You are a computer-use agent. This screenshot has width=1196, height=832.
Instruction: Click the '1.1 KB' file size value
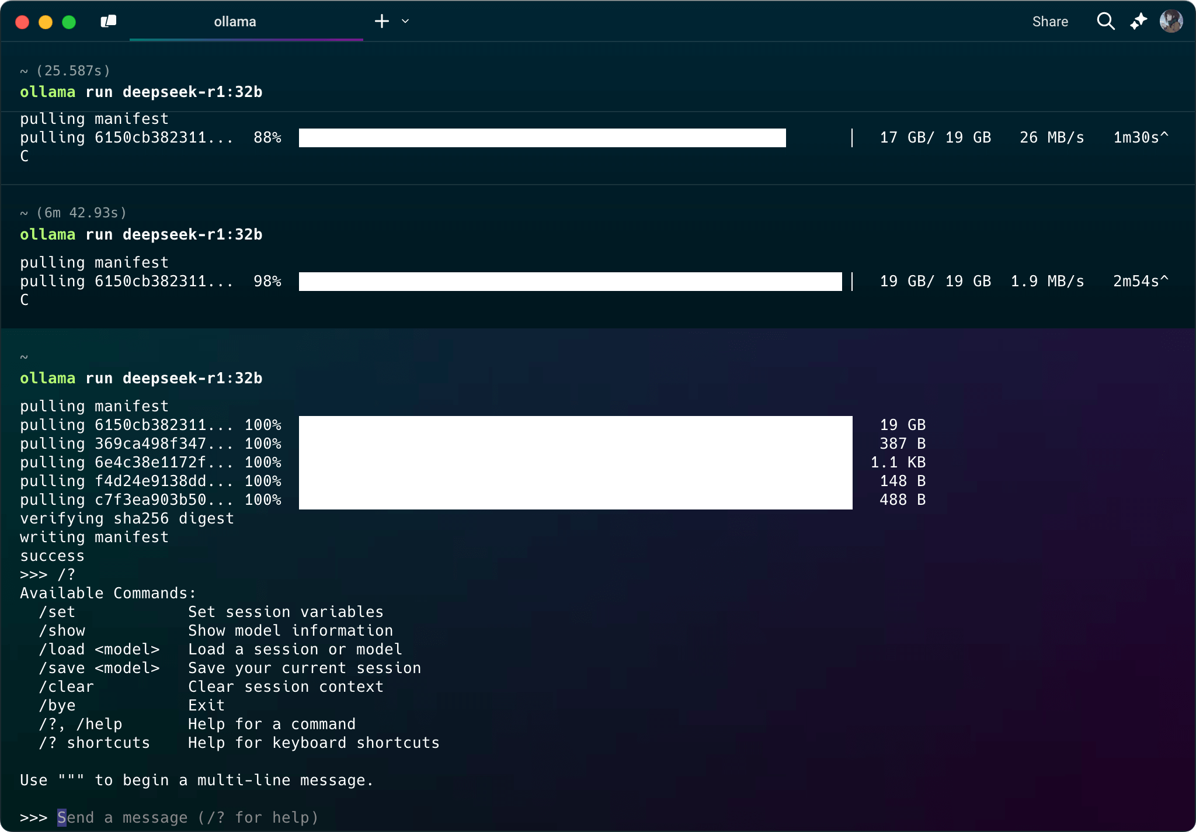pyautogui.click(x=898, y=462)
